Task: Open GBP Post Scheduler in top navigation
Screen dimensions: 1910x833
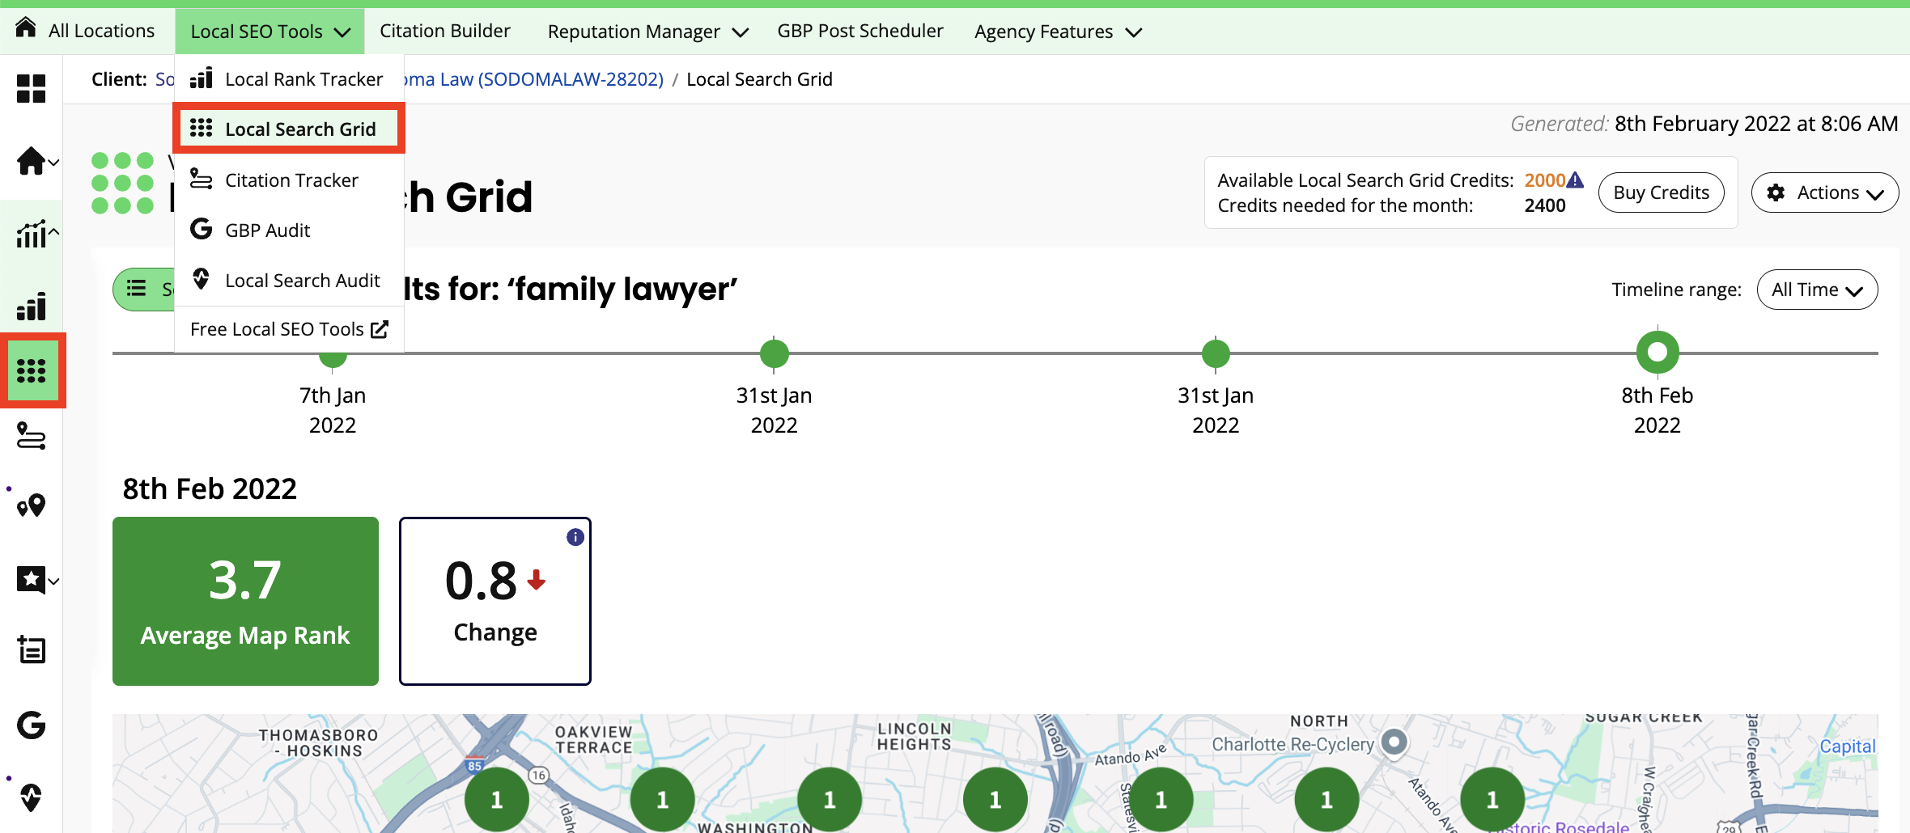Action: [x=860, y=31]
